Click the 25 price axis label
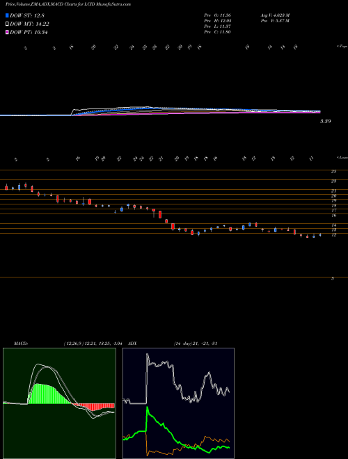The width and height of the screenshot is (348, 459). click(333, 172)
